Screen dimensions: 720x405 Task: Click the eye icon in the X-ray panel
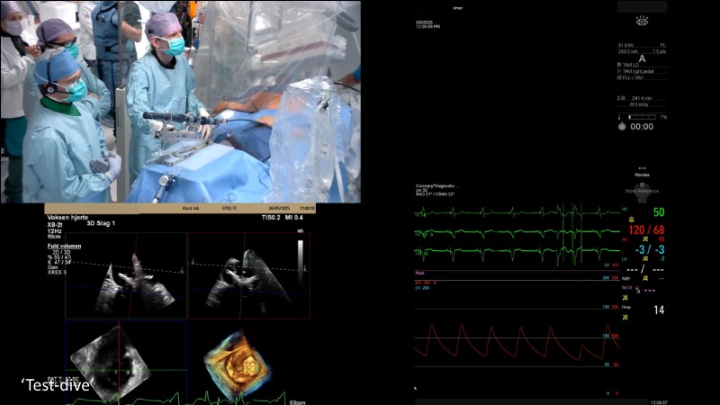click(642, 21)
